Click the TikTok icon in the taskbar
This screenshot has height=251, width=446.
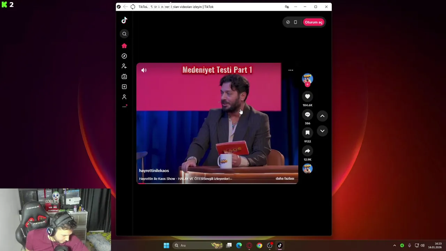click(279, 245)
